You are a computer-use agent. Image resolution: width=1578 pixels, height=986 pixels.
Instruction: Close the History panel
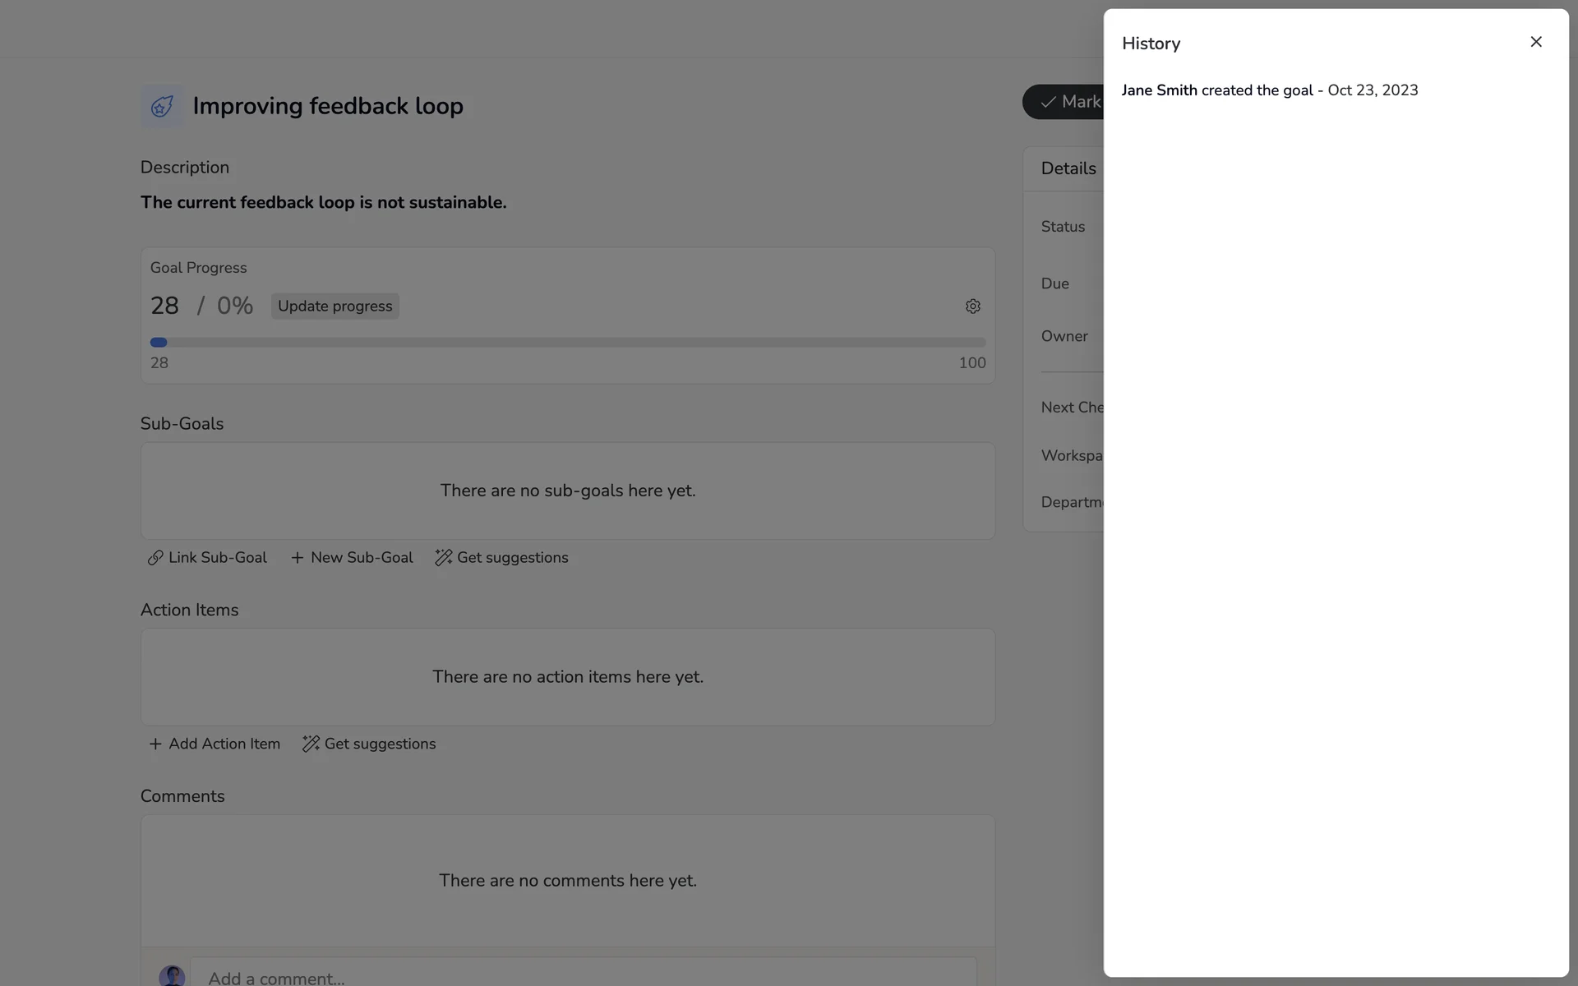(x=1535, y=42)
